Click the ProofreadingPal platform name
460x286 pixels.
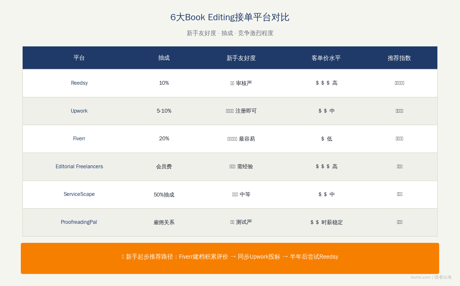tap(79, 222)
